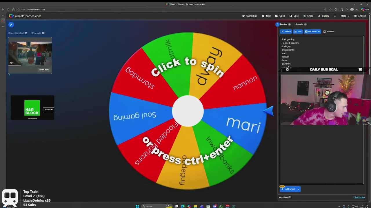Open the browser Chat sidebar

(365, 10)
